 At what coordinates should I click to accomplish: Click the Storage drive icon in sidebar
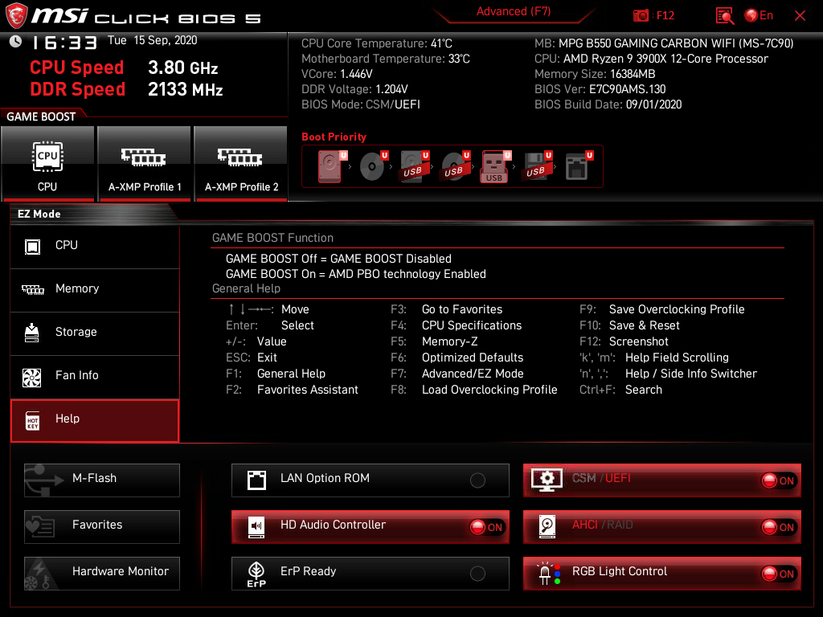click(31, 333)
